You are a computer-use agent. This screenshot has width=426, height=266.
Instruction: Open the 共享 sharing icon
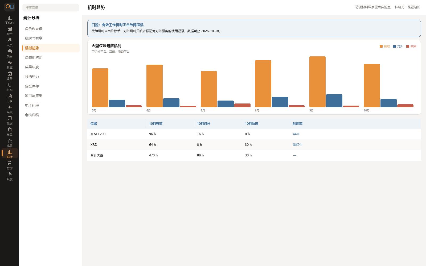10,65
